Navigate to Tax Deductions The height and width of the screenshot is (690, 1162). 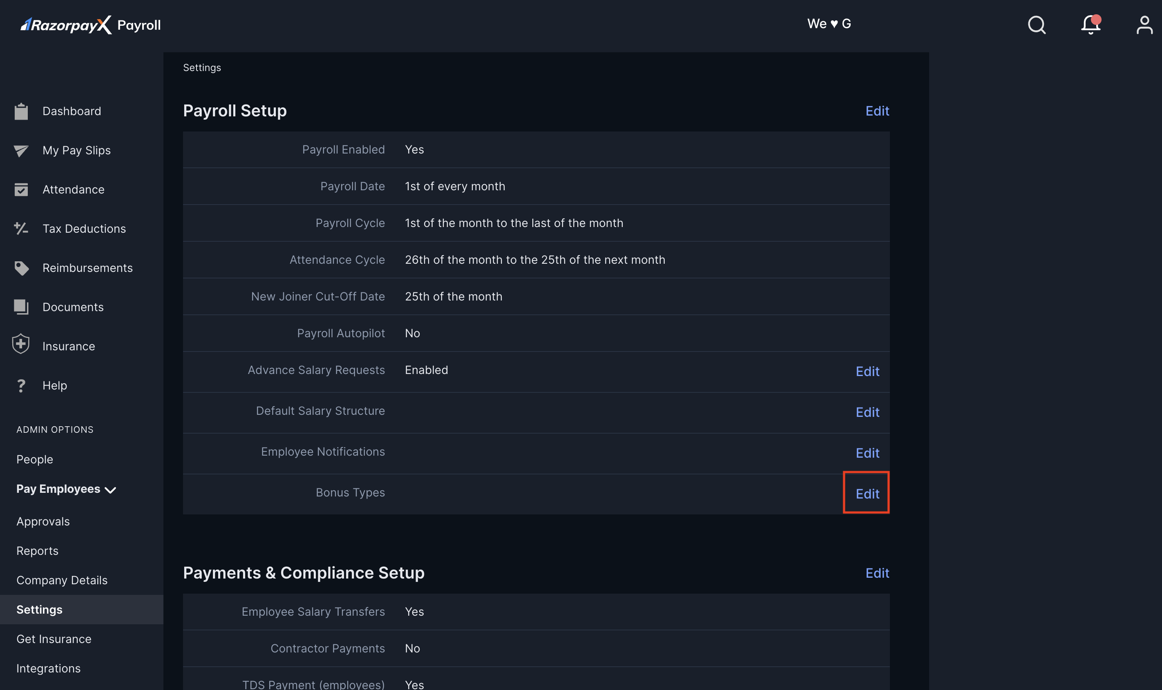click(84, 229)
